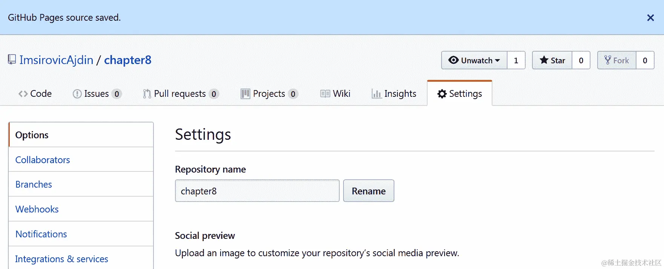Go to Branches settings page
The image size is (664, 269).
34,184
